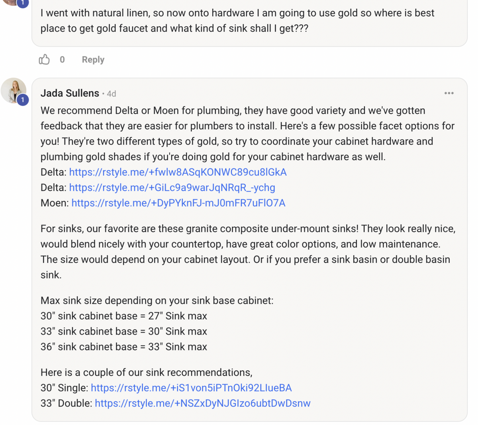The height and width of the screenshot is (425, 478).
Task: Click the natural linen comment text
Action: [237, 21]
